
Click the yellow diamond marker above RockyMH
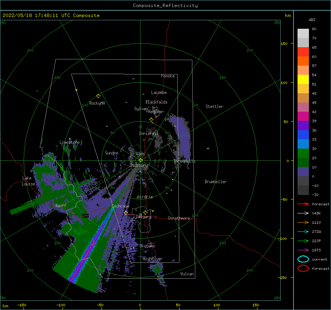coord(98,96)
